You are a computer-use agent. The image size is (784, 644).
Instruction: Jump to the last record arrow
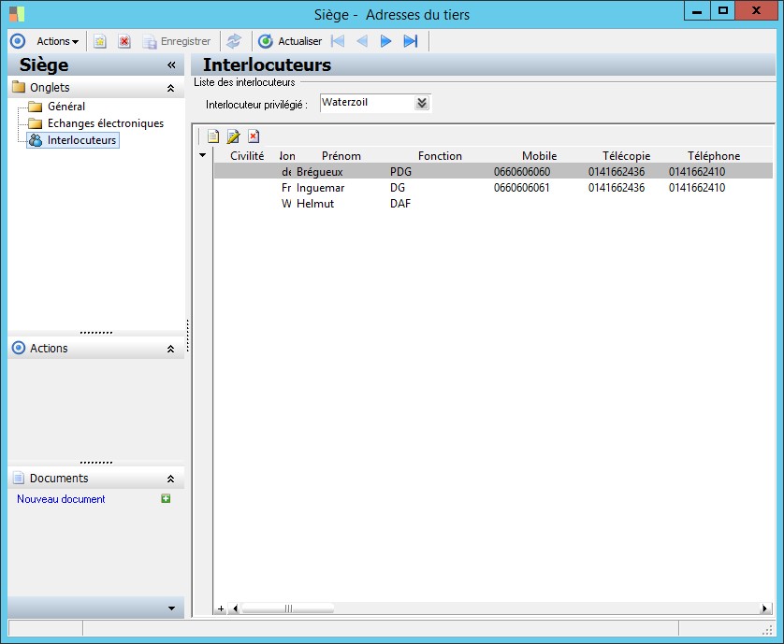tap(410, 41)
